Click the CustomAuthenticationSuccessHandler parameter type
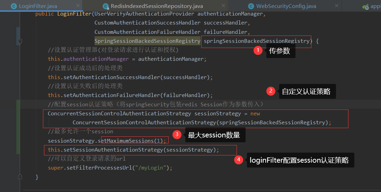This screenshot has width=381, height=192. coord(148,23)
